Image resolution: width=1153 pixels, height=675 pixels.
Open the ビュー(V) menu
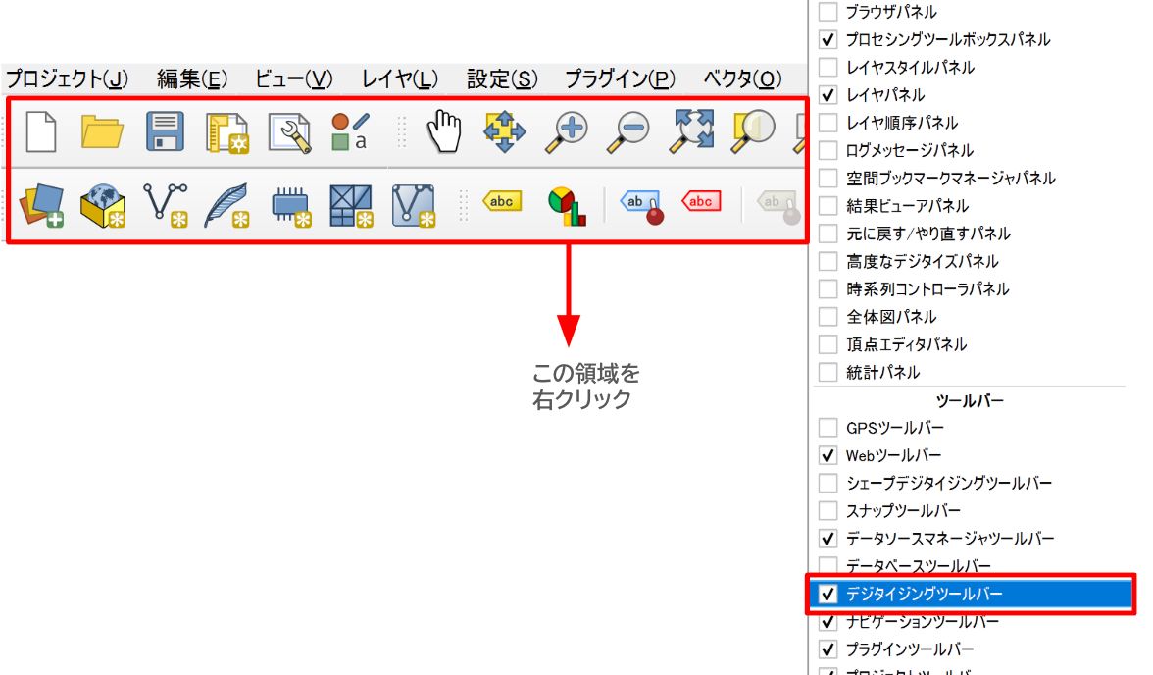click(293, 78)
